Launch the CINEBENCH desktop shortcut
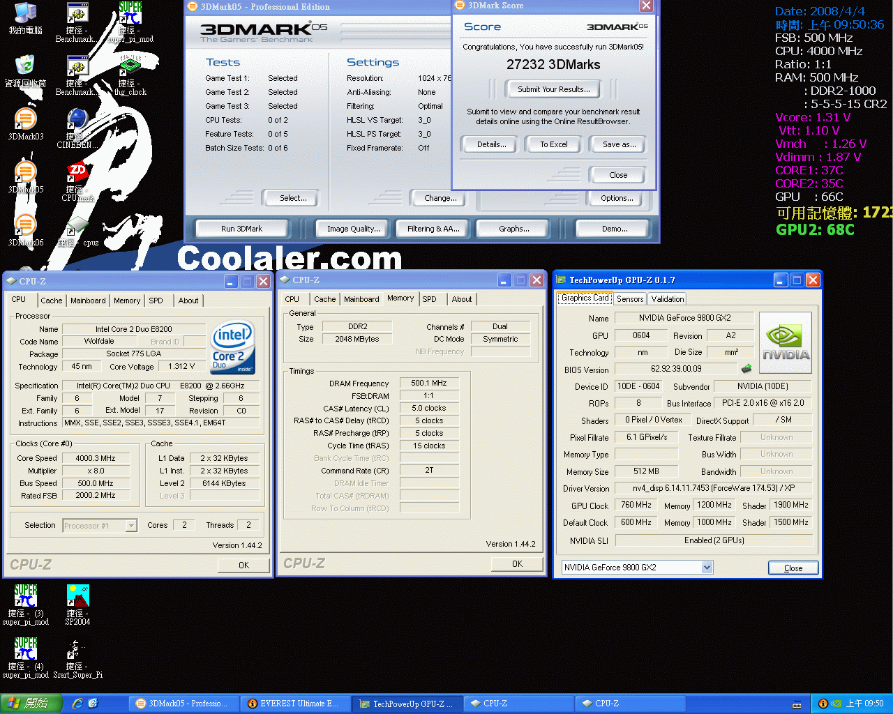The image size is (893, 714). (x=77, y=128)
